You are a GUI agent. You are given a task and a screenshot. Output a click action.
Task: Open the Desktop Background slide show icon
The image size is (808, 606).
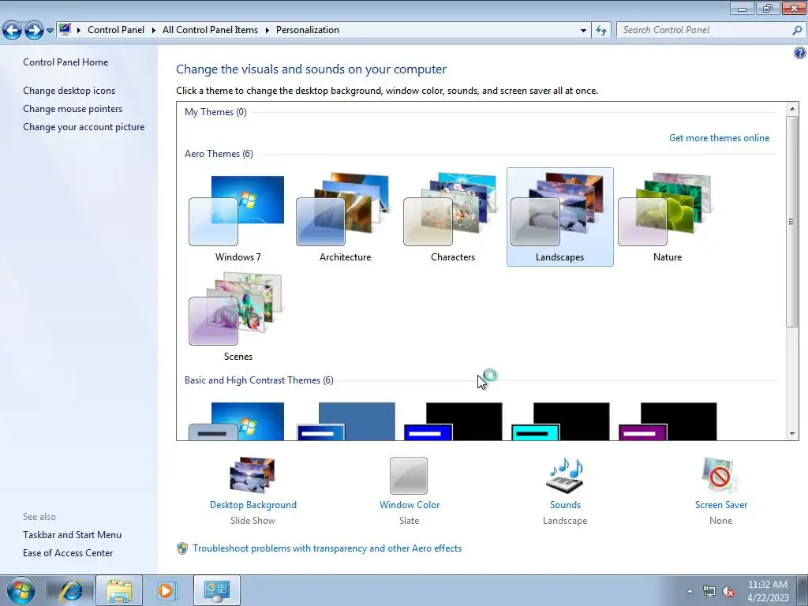pos(252,475)
